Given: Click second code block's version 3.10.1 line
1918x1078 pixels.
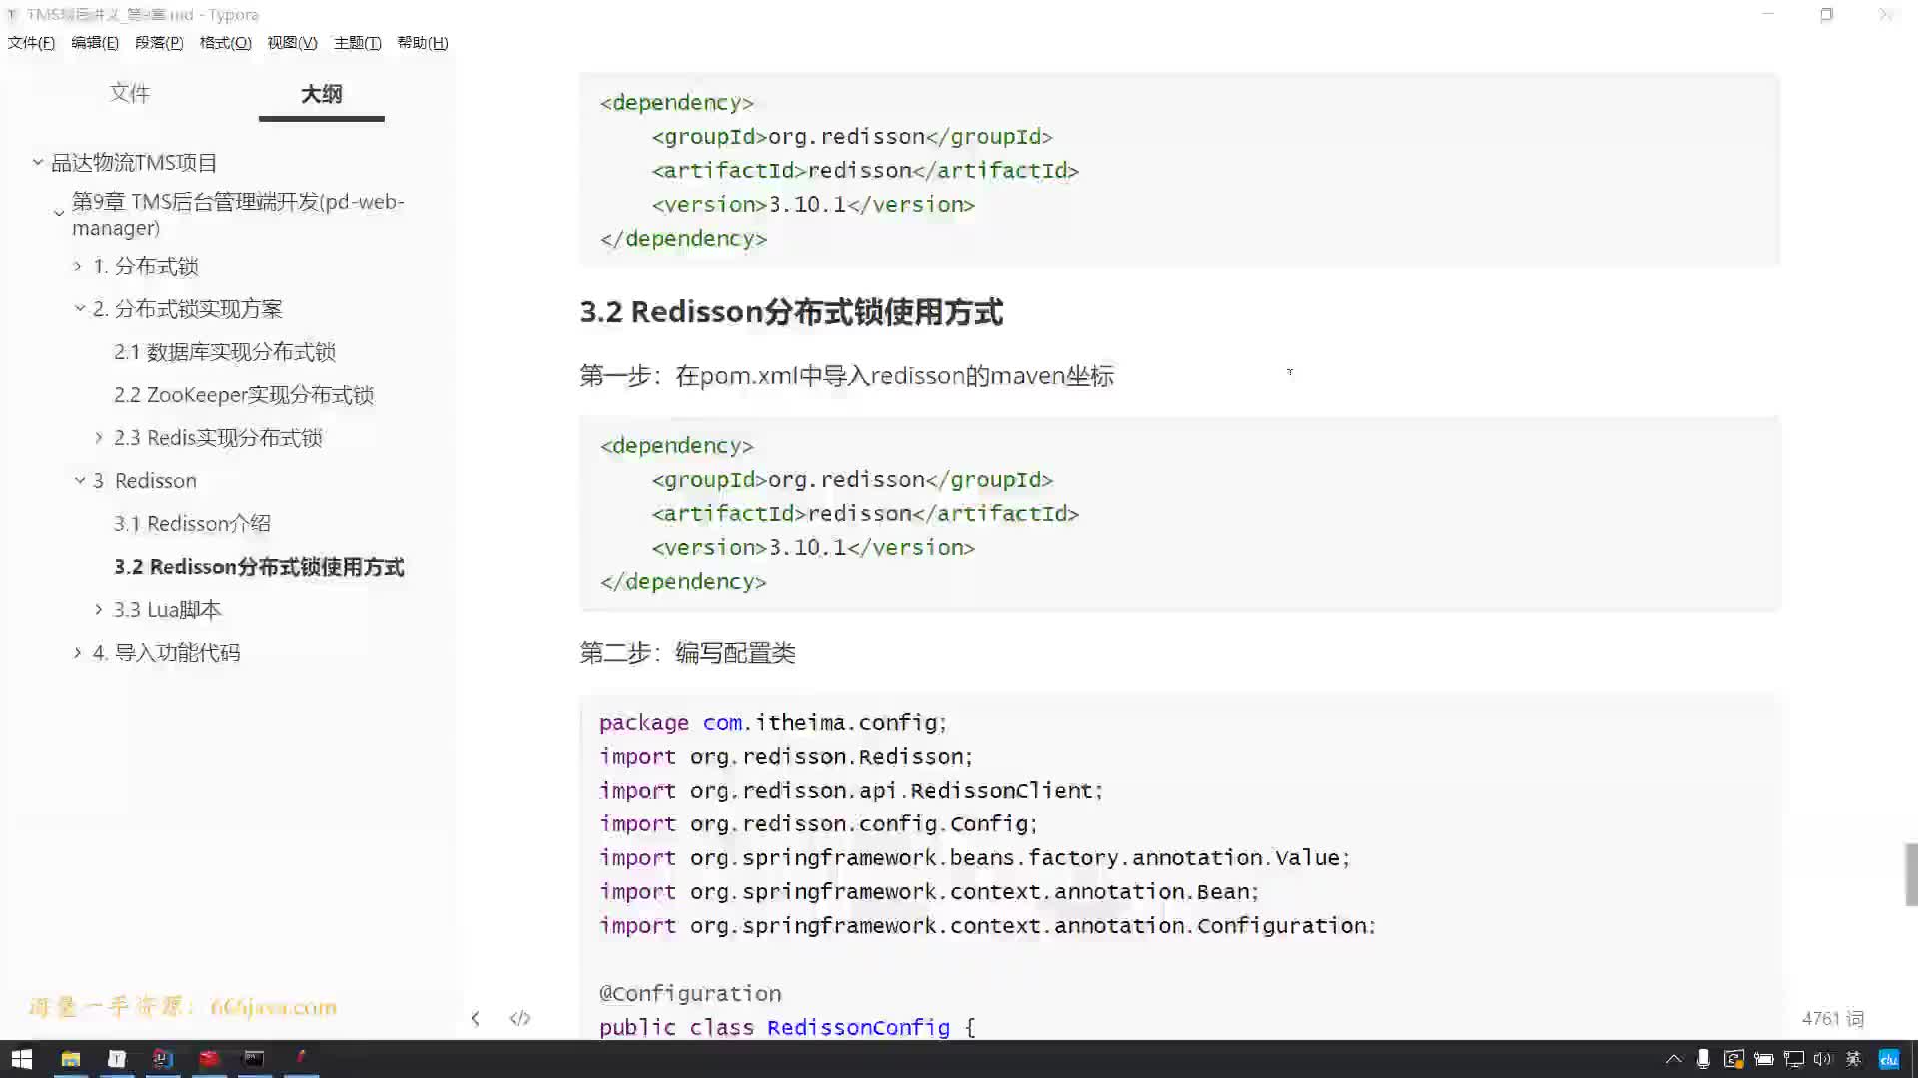Looking at the screenshot, I should coord(813,547).
